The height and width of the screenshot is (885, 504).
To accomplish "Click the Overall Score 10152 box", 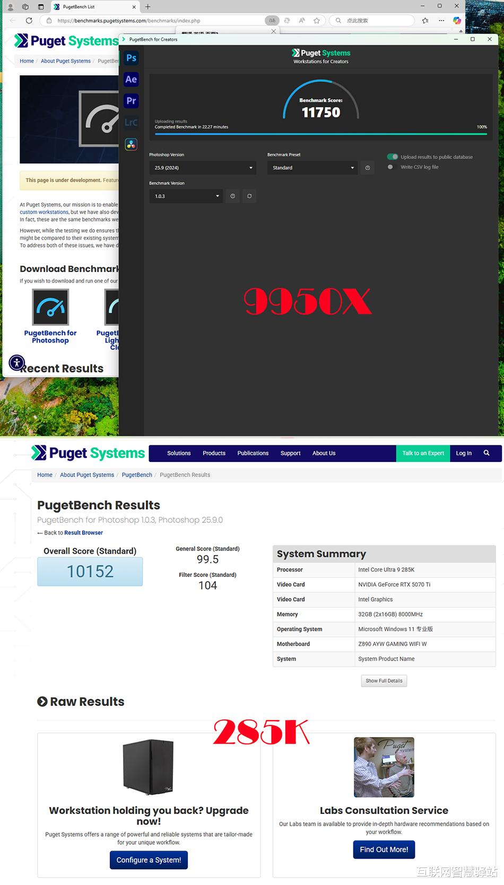I will tap(90, 572).
